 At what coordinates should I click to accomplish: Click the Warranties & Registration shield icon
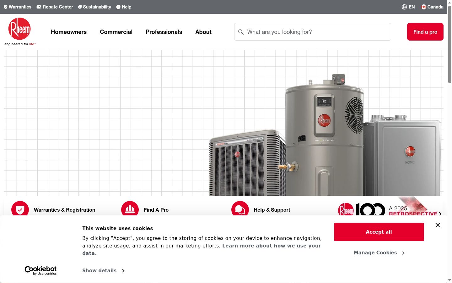[x=20, y=209]
